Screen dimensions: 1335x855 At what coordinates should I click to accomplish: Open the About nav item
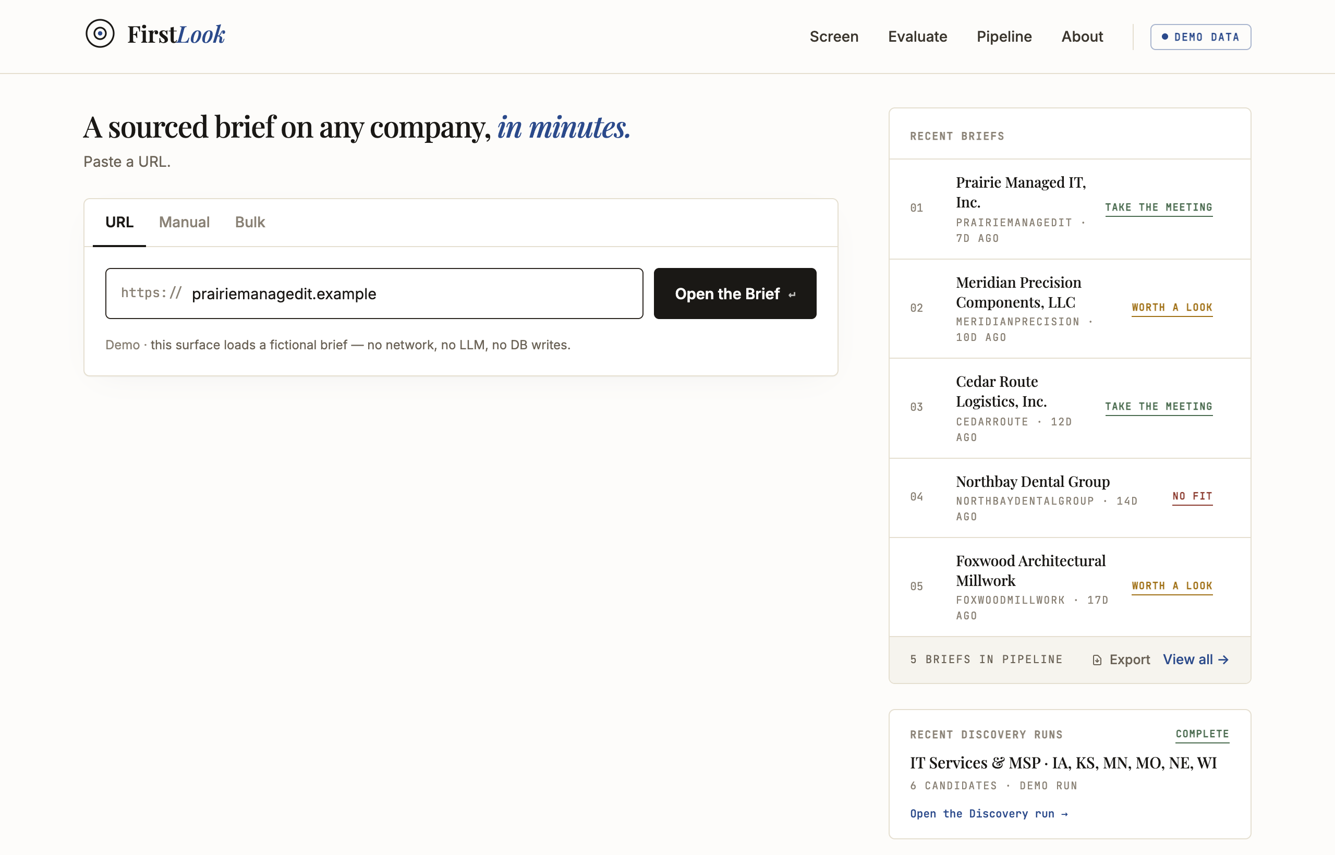tap(1082, 36)
